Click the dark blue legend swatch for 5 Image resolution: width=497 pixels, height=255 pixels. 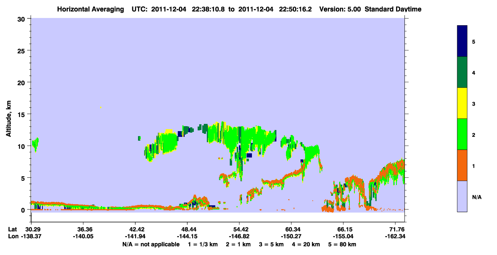click(462, 41)
